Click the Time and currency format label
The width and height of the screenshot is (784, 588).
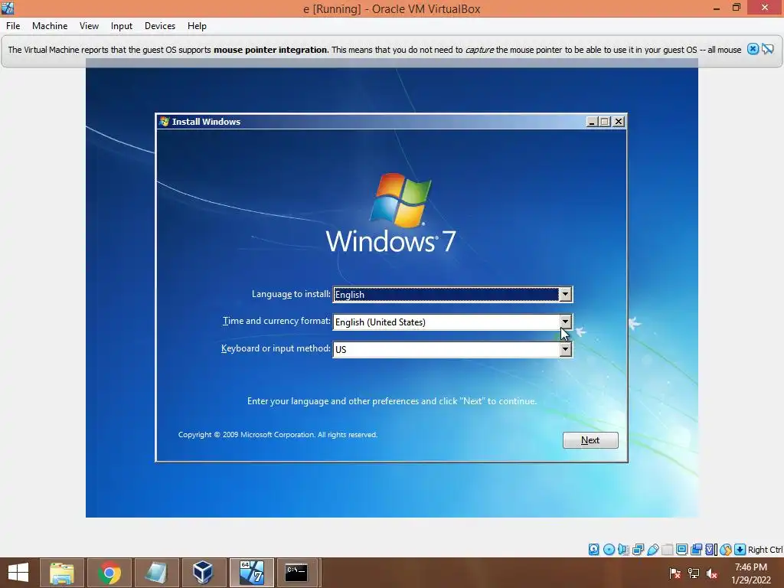tap(276, 321)
